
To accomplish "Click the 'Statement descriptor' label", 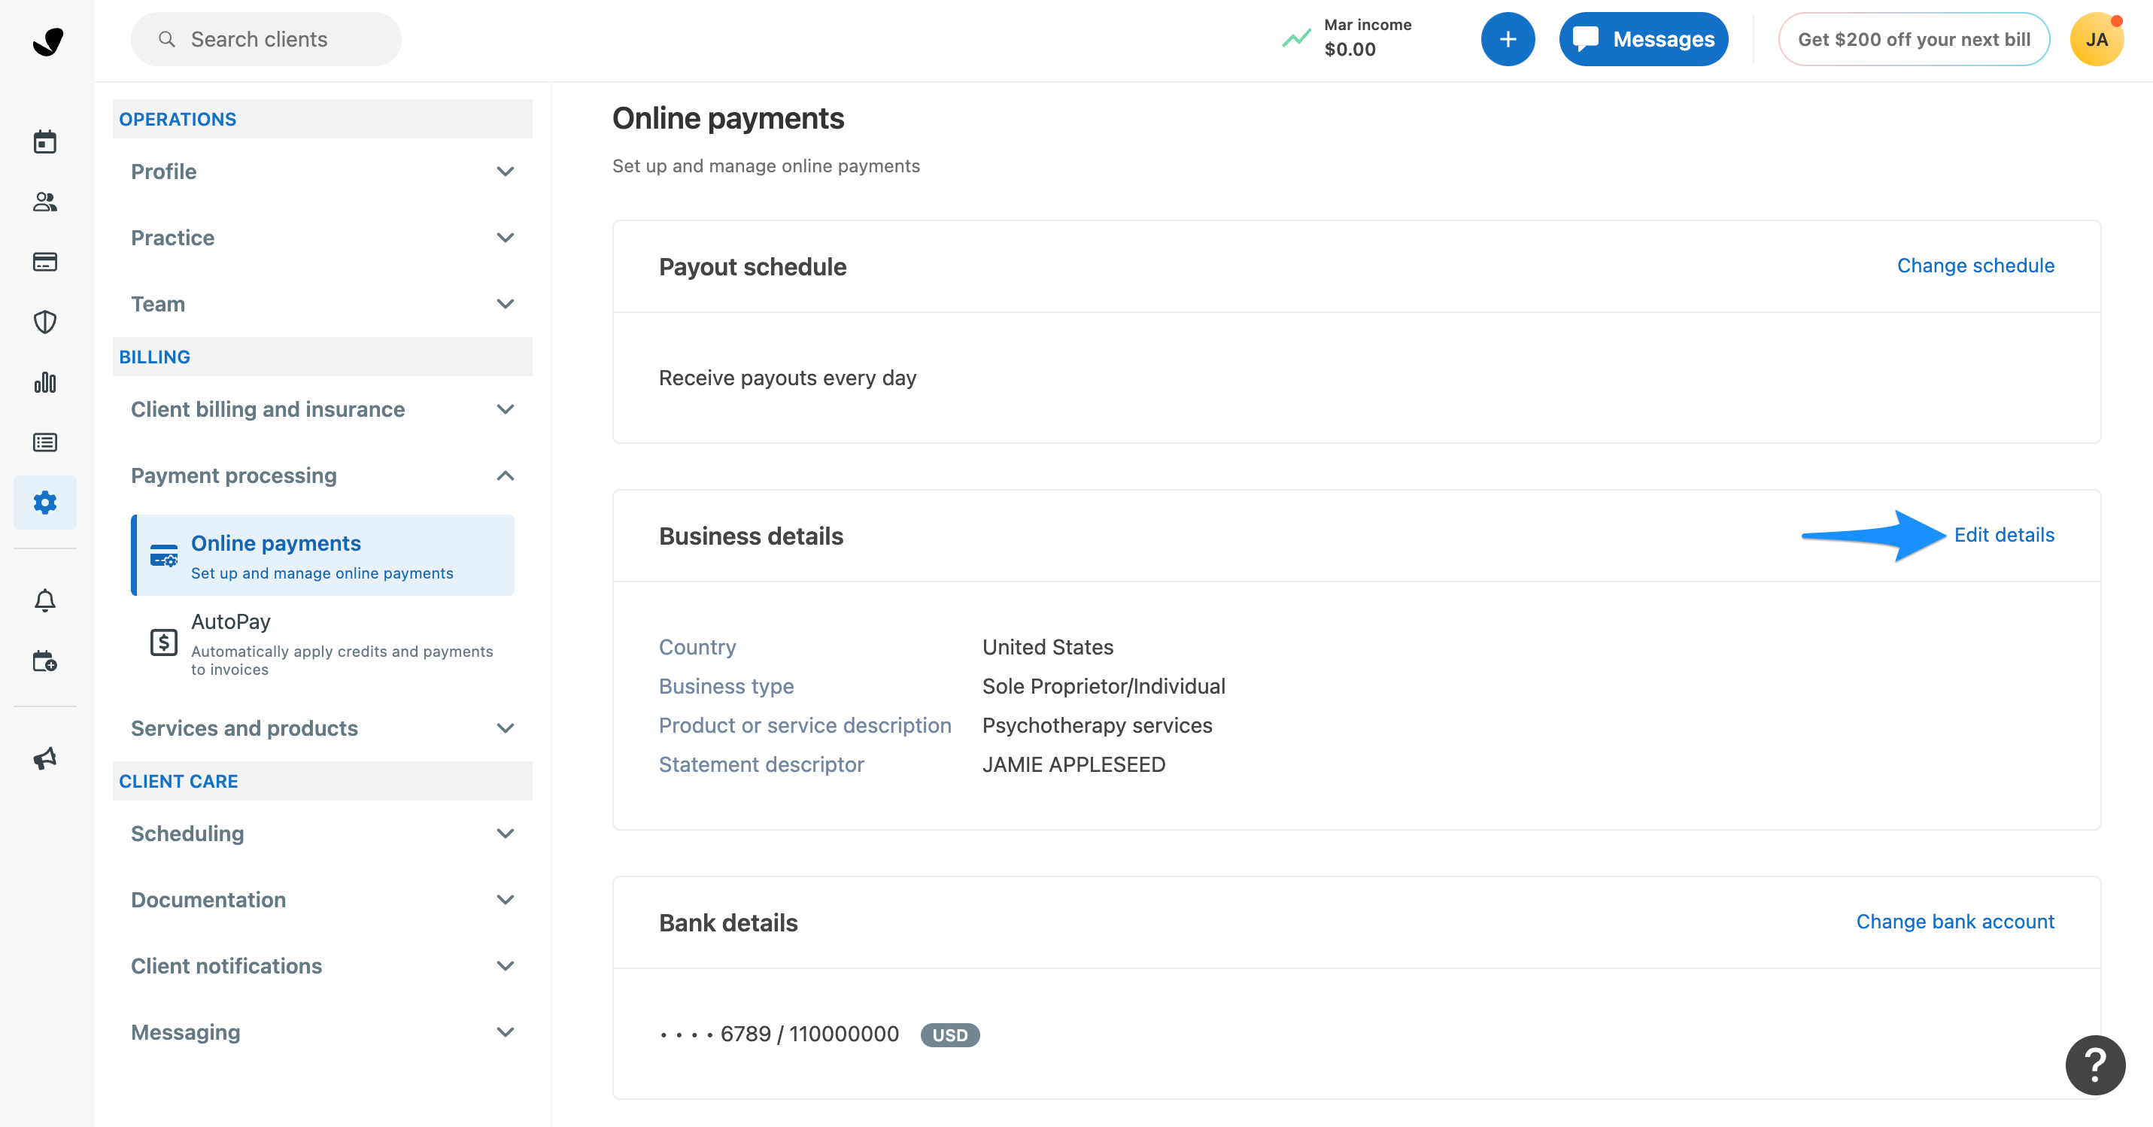I will (761, 765).
